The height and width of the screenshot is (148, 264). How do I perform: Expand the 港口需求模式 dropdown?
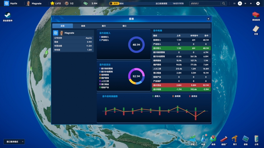(x=14, y=142)
